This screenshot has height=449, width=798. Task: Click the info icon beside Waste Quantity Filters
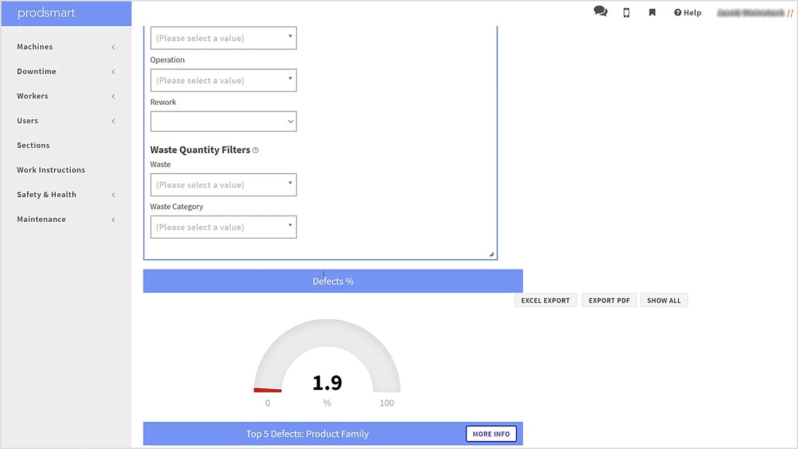(x=255, y=150)
